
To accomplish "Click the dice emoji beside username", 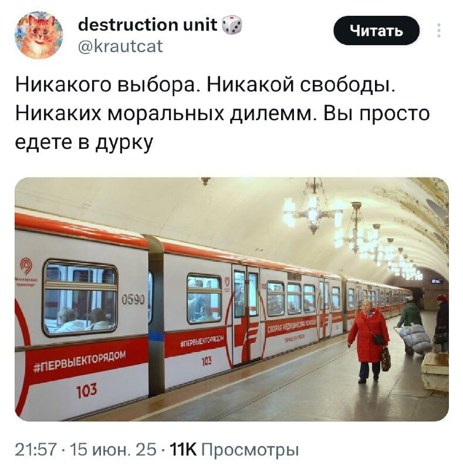I will [x=232, y=25].
